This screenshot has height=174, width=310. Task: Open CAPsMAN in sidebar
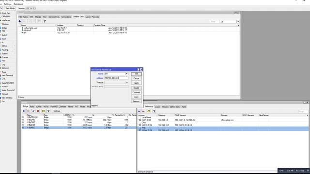pyautogui.click(x=6, y=17)
